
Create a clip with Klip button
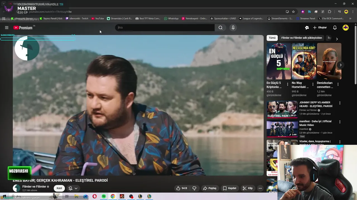[x=248, y=188]
